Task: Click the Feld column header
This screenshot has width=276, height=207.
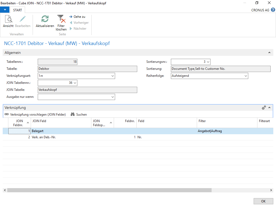Action: (x=167, y=123)
